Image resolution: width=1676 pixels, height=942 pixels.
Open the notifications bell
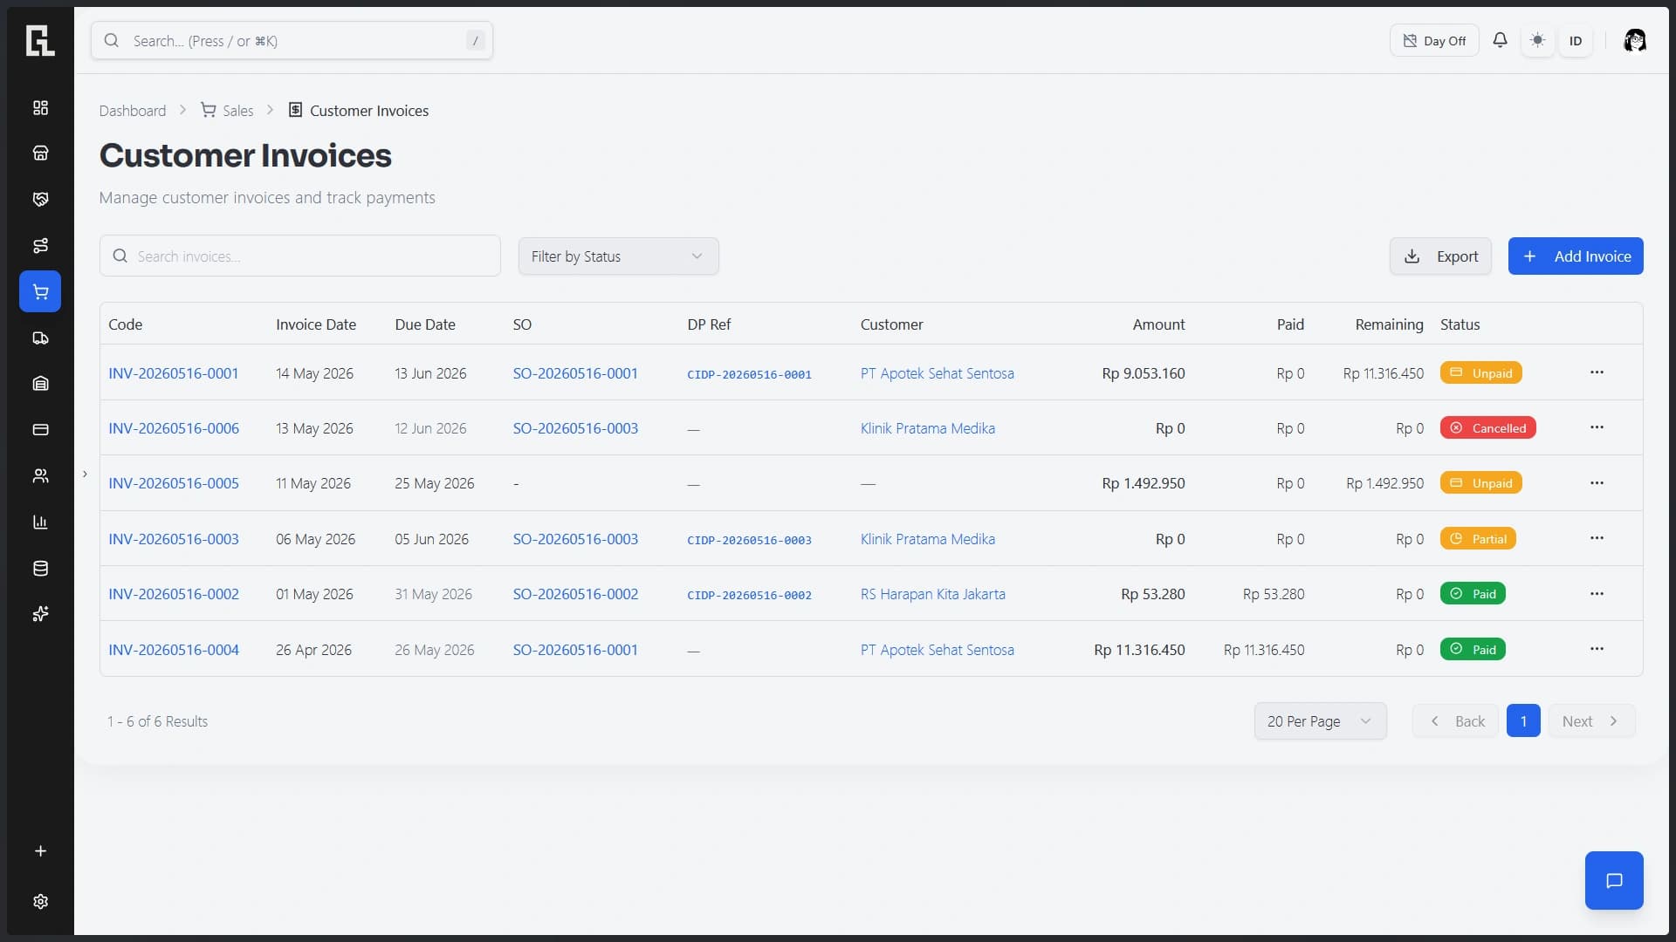(x=1500, y=40)
